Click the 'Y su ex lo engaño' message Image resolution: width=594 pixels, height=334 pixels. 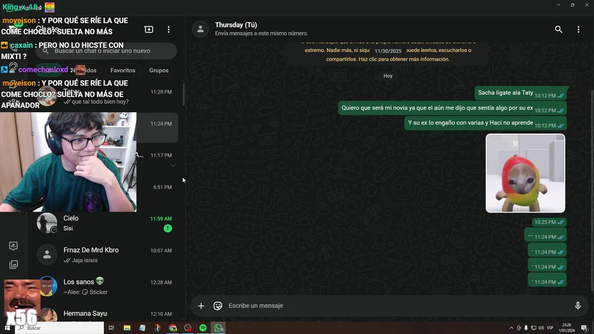pyautogui.click(x=485, y=123)
